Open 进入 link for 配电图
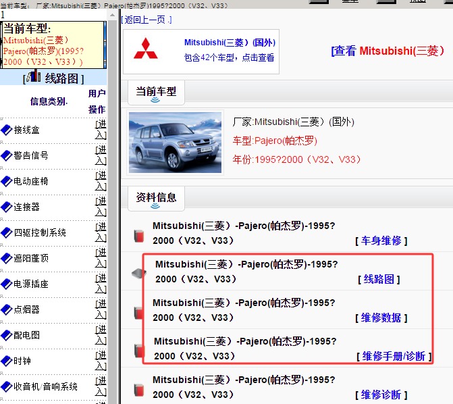Image resolution: width=453 pixels, height=404 pixels. tap(101, 335)
